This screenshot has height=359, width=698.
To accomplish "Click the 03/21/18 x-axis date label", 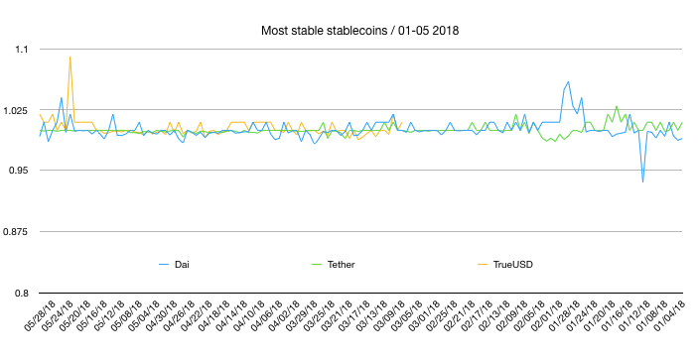I will point(336,315).
